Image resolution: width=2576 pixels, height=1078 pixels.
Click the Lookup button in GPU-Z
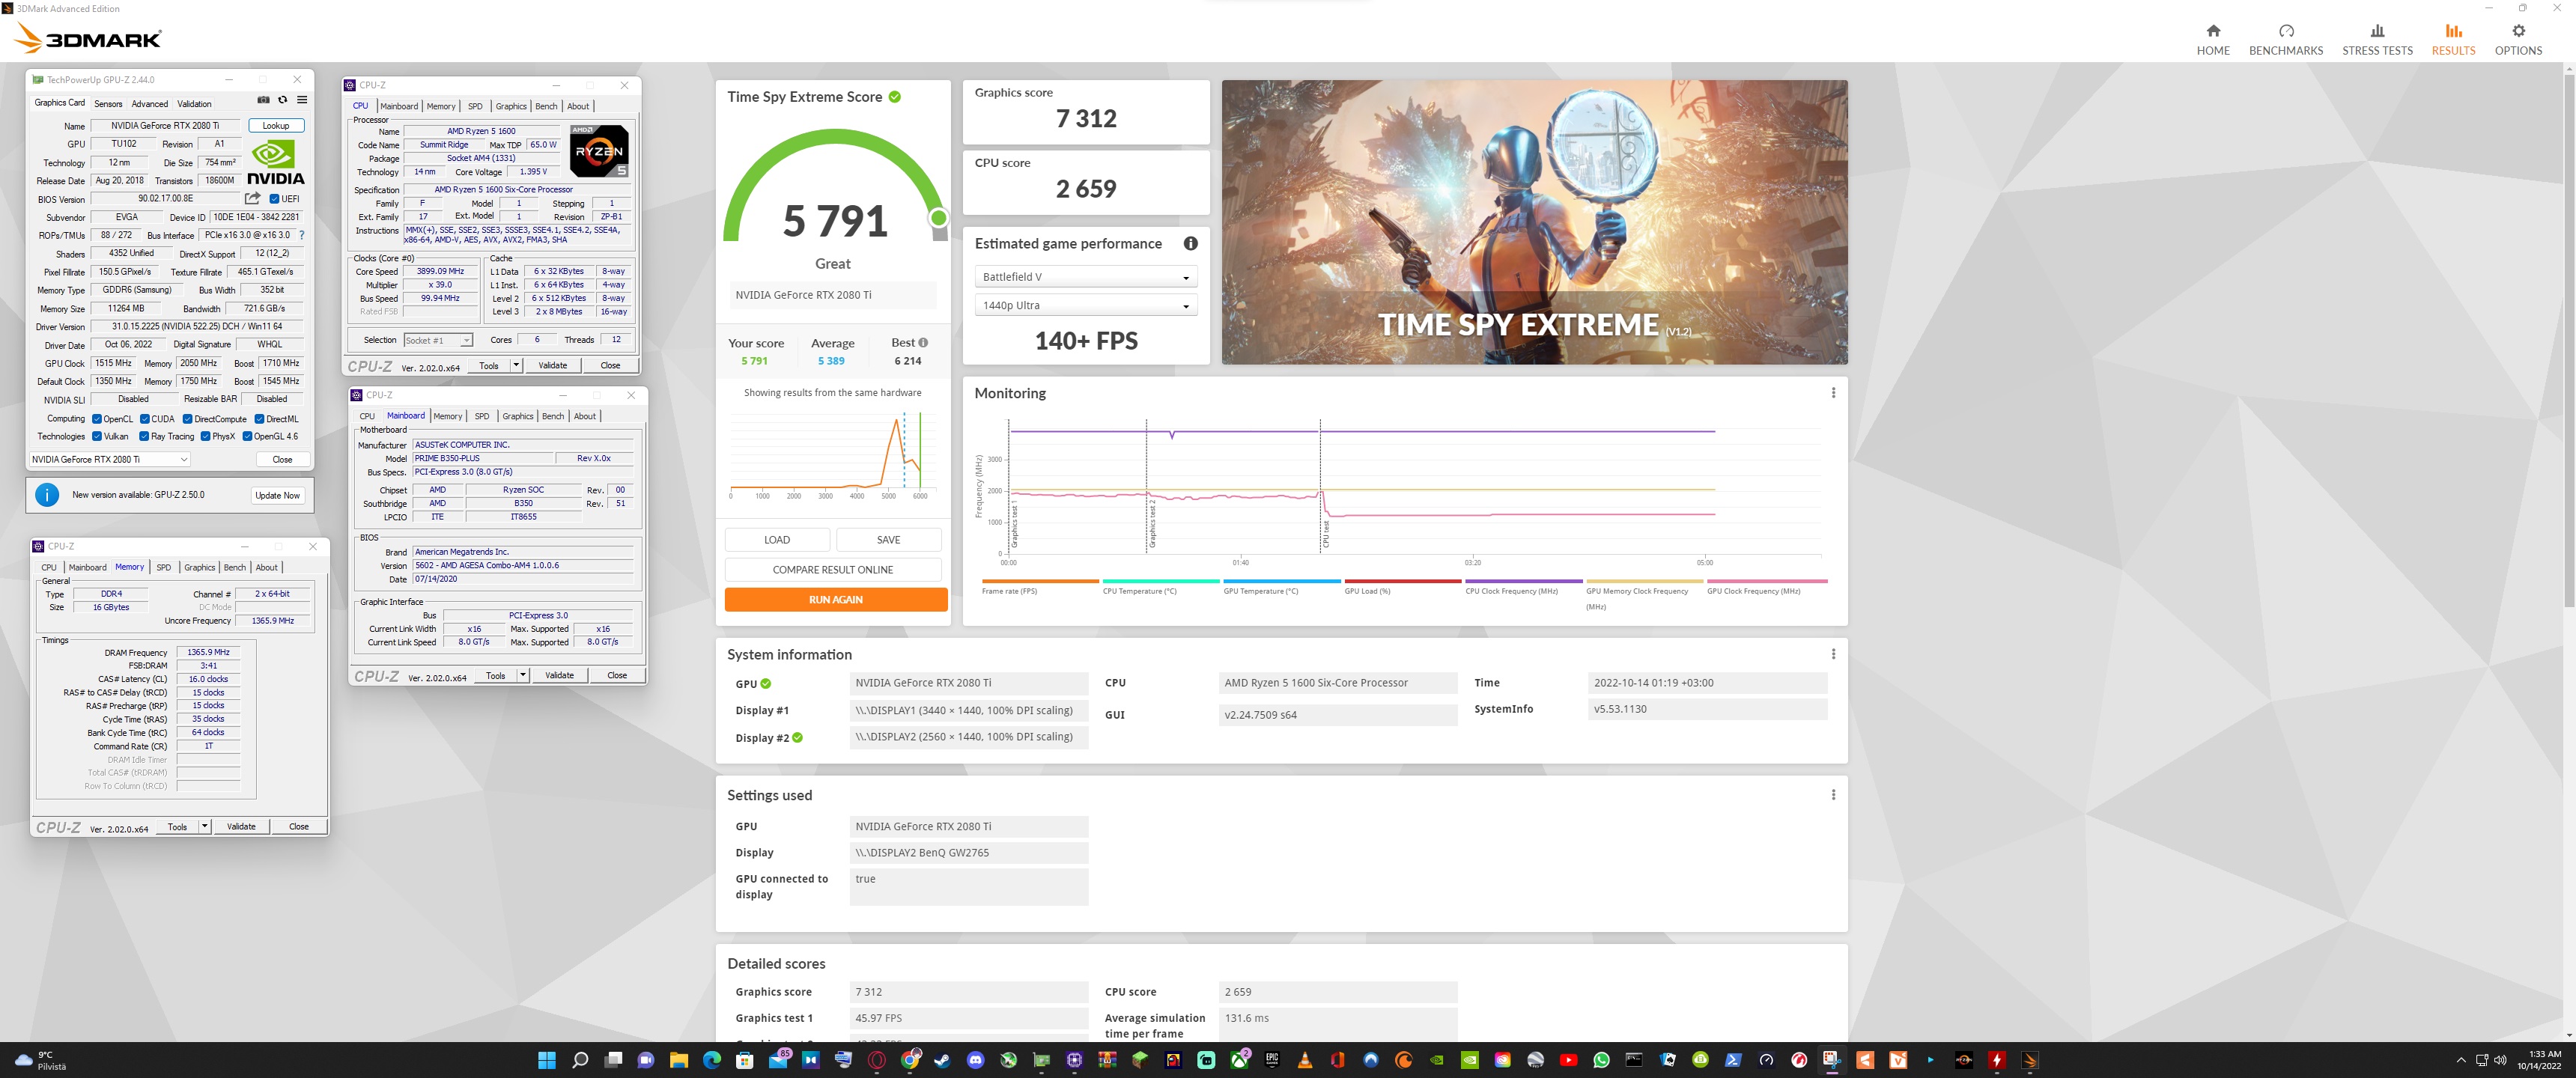pos(276,126)
